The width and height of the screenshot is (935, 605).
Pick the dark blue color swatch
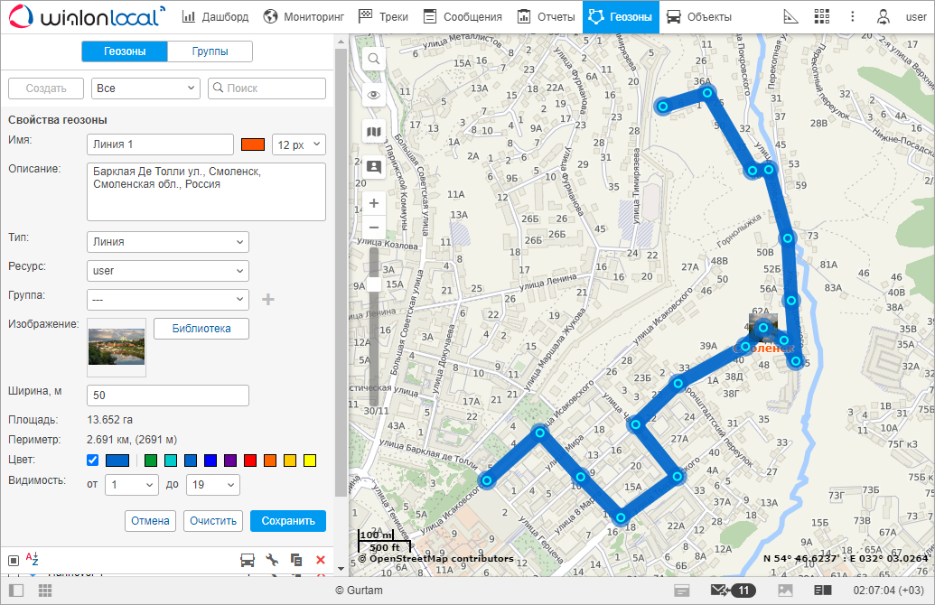point(210,461)
